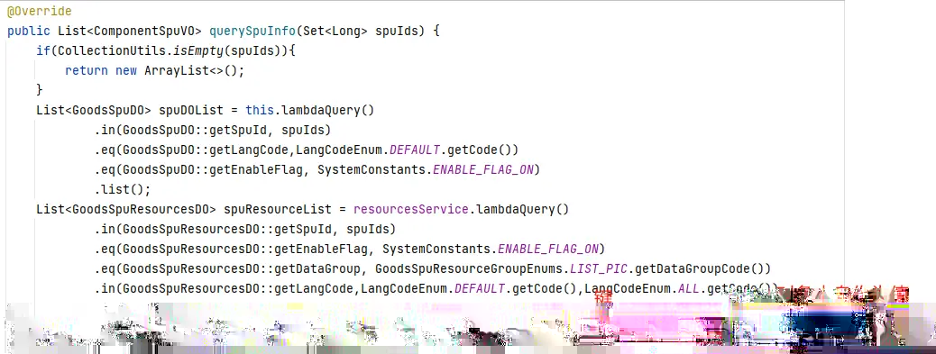The height and width of the screenshot is (354, 936).
Task: Click the spuDOList variable name
Action: tap(191, 110)
